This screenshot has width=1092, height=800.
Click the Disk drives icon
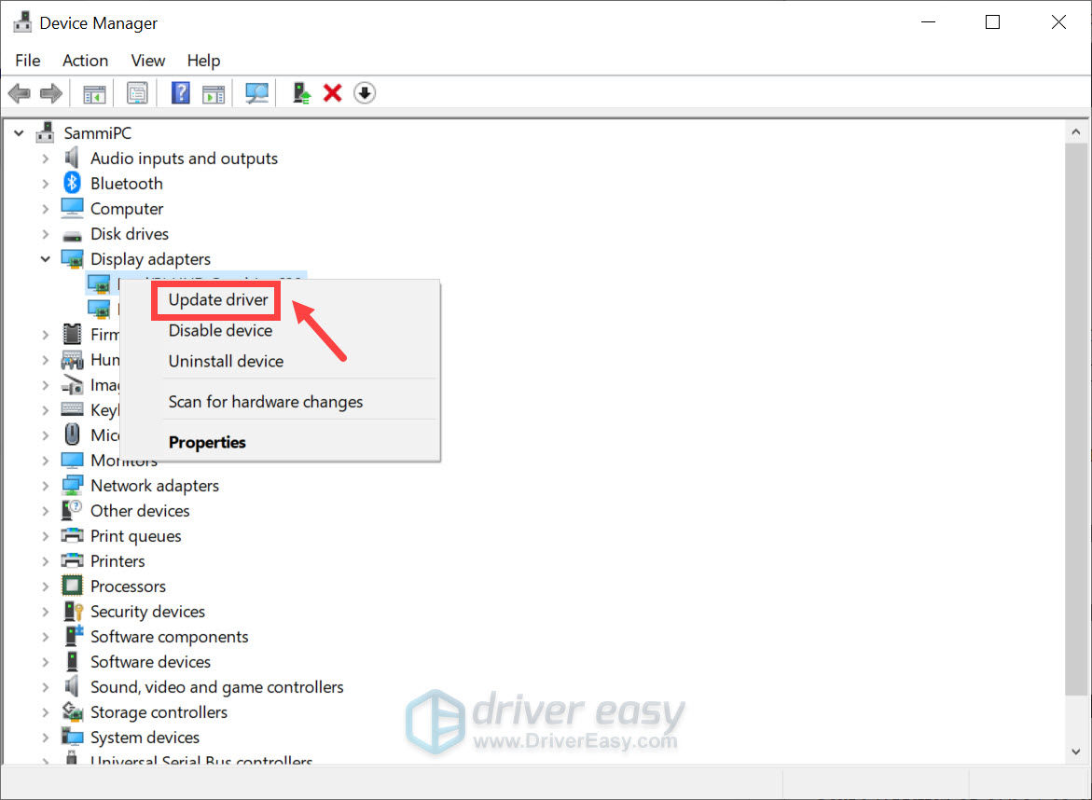(72, 235)
